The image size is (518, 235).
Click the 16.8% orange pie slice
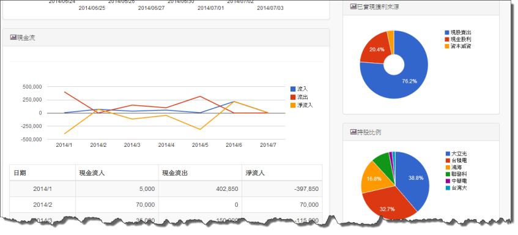tap(375, 178)
